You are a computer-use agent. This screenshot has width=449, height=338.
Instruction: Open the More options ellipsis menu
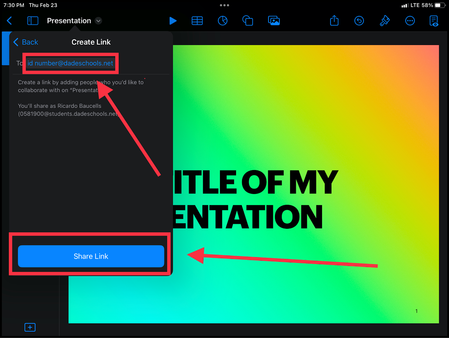(x=410, y=21)
